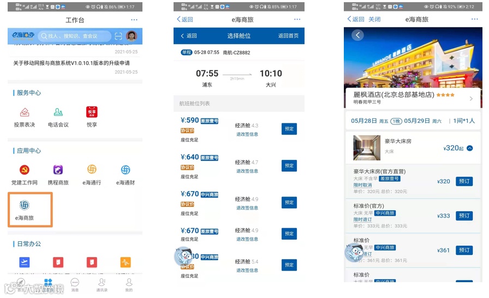View 退改签信息 for the ¥670 中兴商旅 fare
489x298 pixels.
click(x=247, y=208)
